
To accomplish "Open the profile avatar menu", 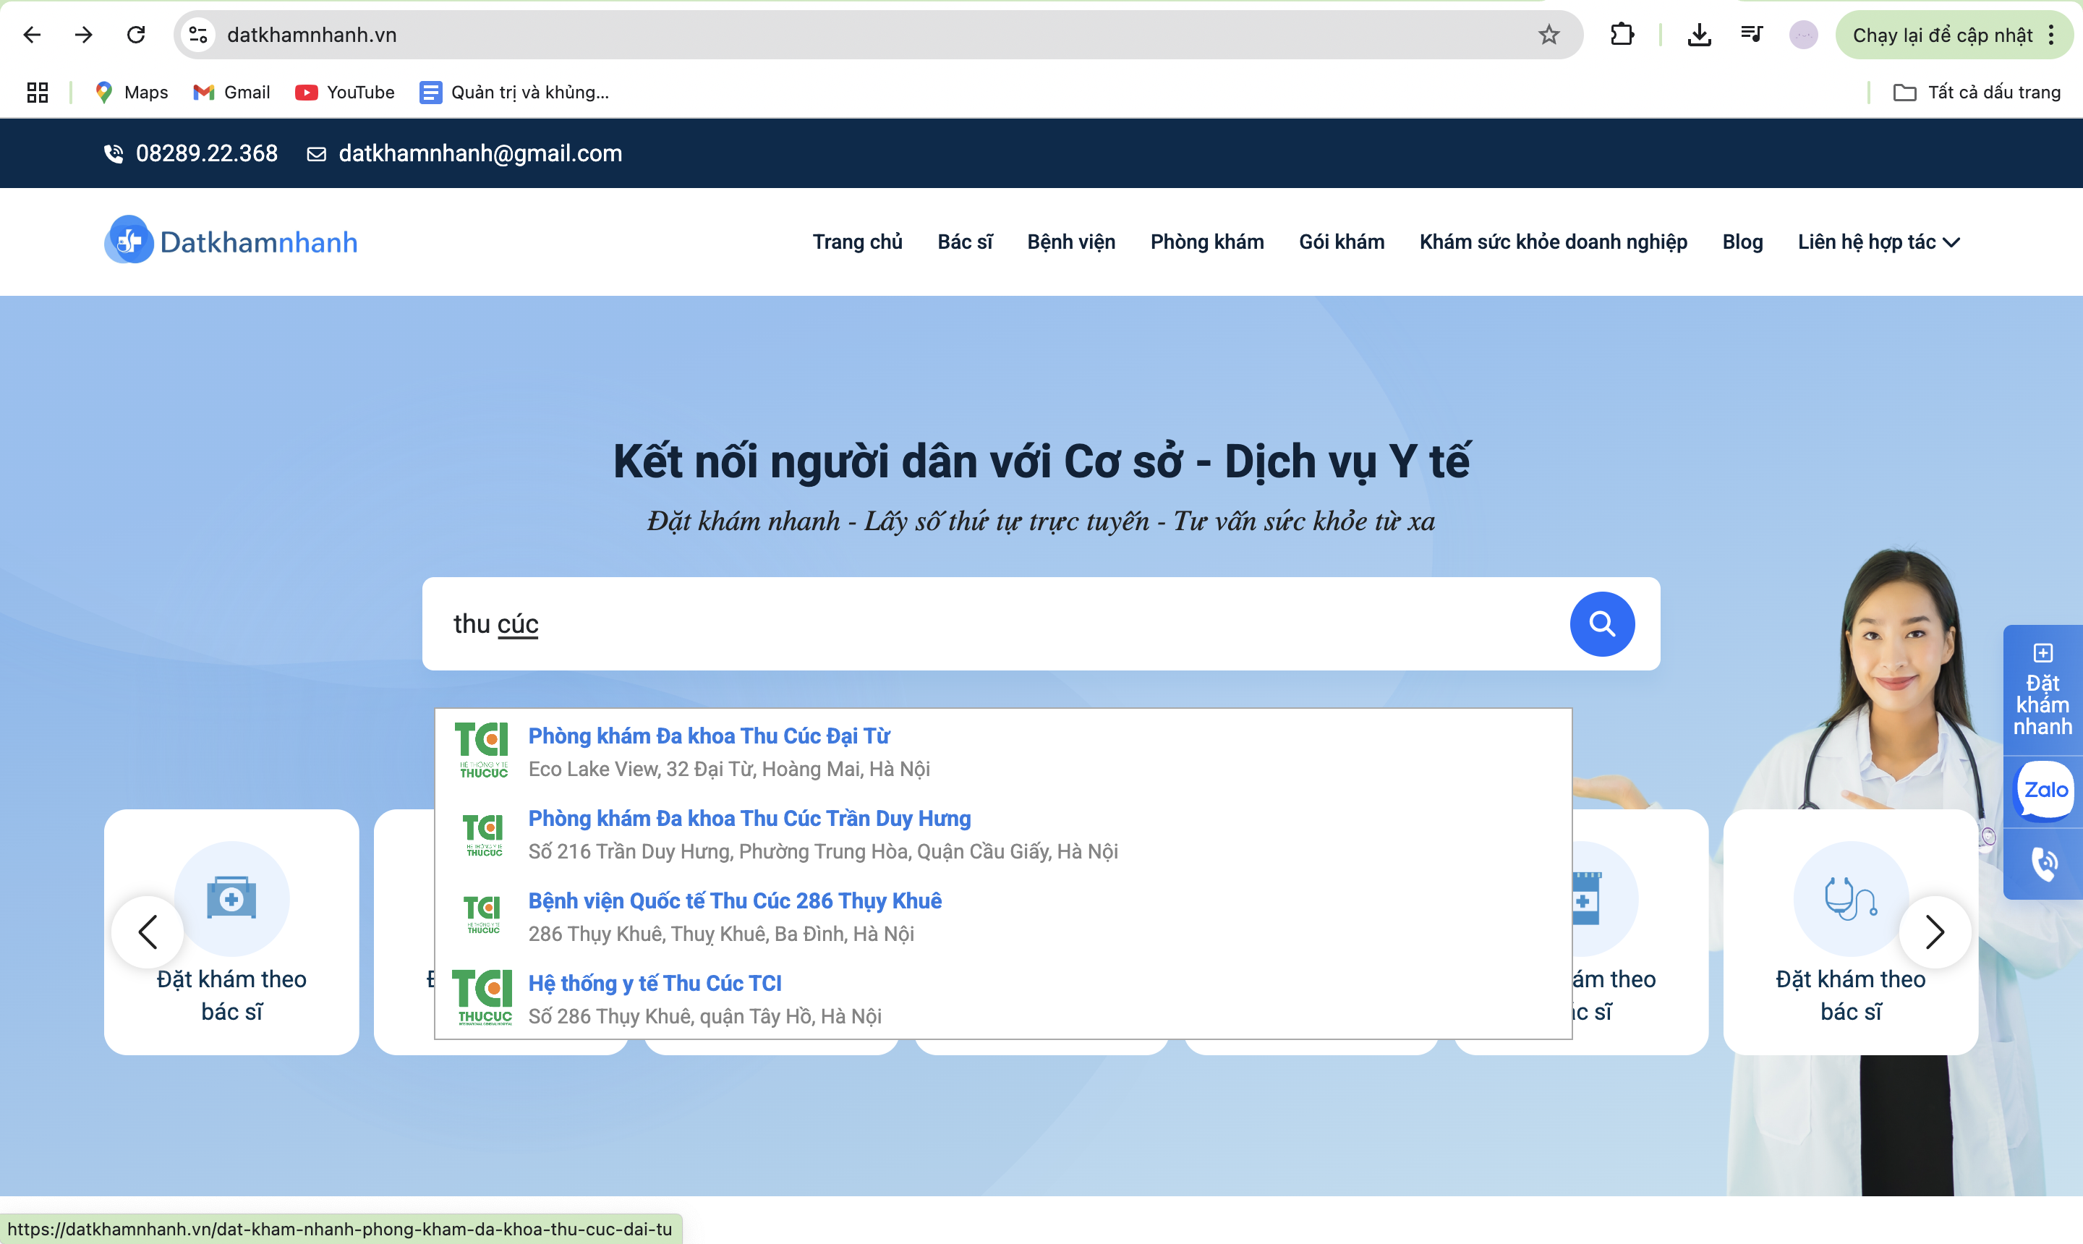I will coord(1802,35).
